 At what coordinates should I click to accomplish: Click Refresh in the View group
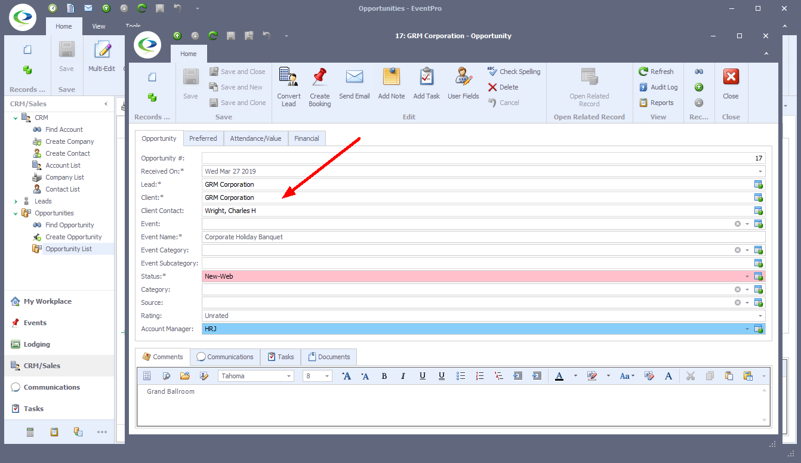(x=656, y=72)
